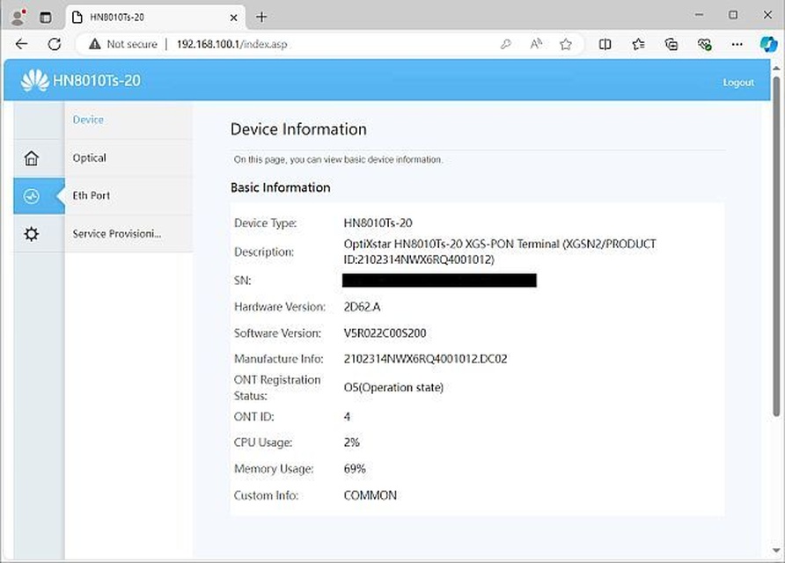
Task: Click Custom Info value COMMON
Action: (370, 495)
